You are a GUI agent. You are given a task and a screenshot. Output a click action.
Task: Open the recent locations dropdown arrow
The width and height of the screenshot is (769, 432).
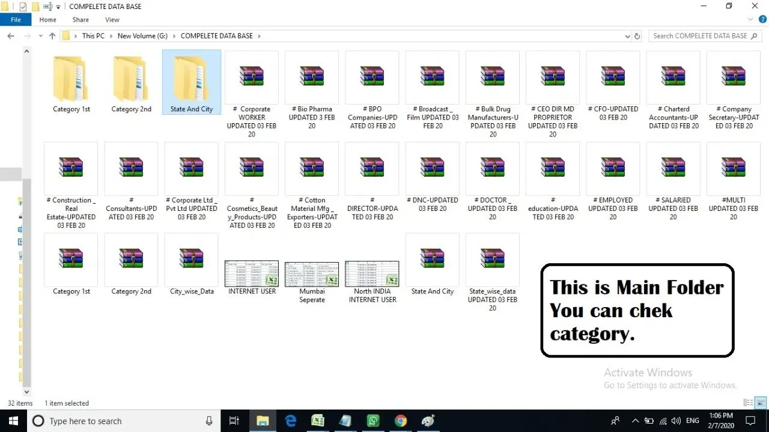tap(40, 36)
